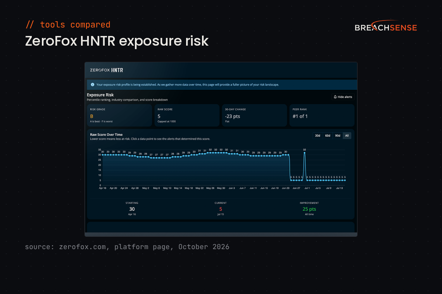This screenshot has width=442, height=294.
Task: Click 'All time' under Improvement
Action: click(x=309, y=214)
